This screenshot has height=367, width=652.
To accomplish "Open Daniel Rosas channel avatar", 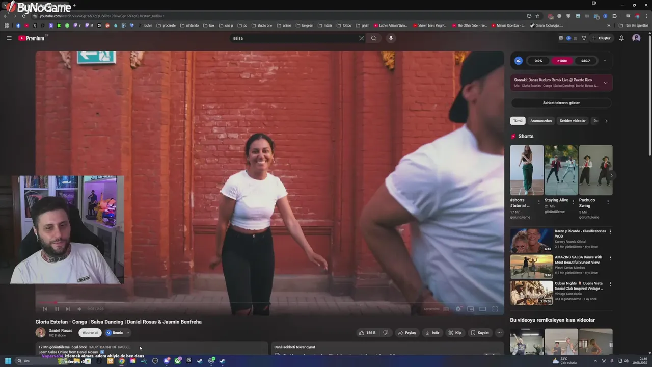I will [x=40, y=333].
